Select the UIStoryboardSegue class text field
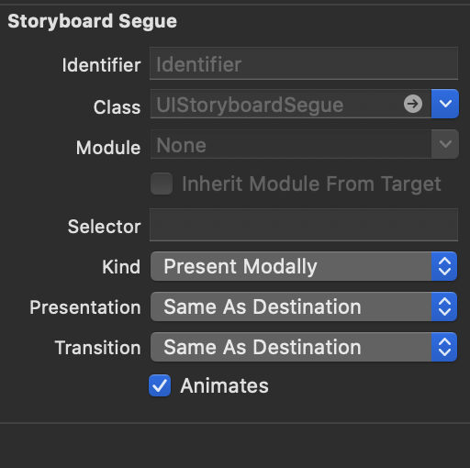This screenshot has width=470, height=468. [291, 104]
